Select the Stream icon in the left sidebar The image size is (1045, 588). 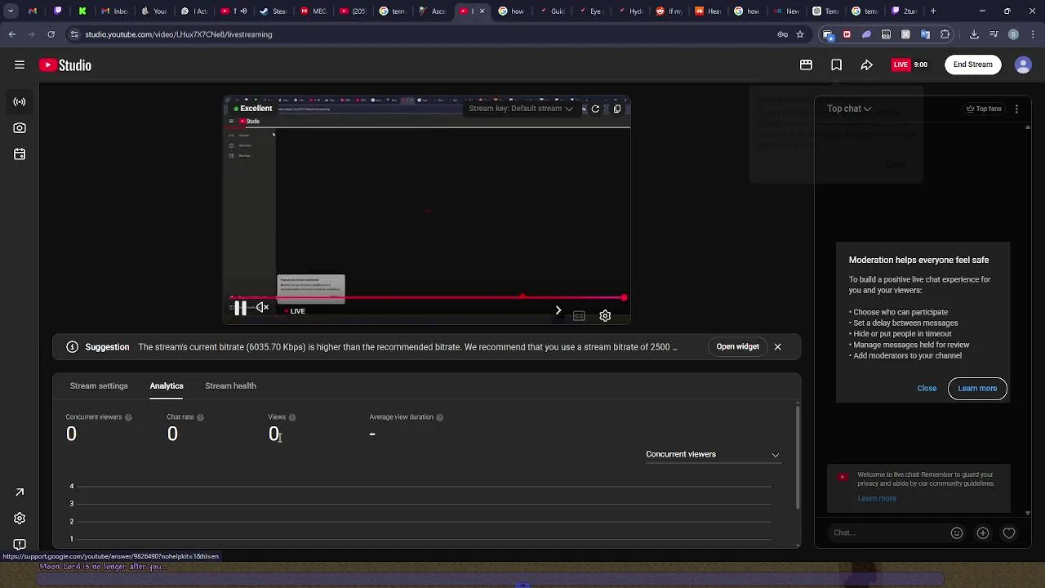click(20, 102)
